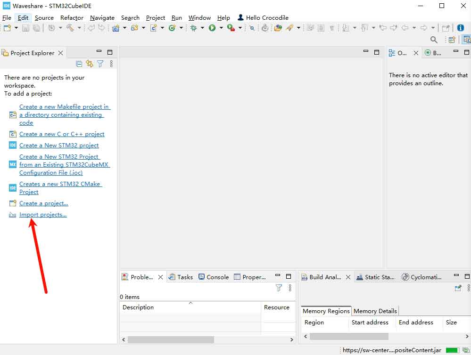Click Create a New STM32 project link

pyautogui.click(x=59, y=145)
